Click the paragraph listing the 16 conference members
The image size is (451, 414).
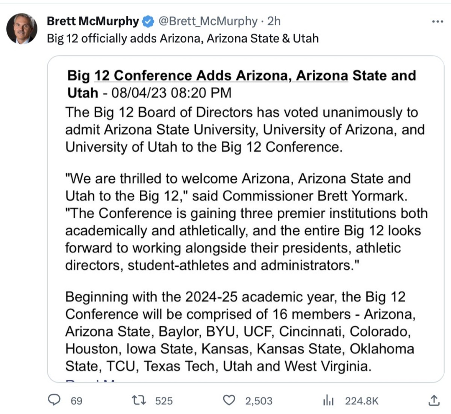coord(240,331)
